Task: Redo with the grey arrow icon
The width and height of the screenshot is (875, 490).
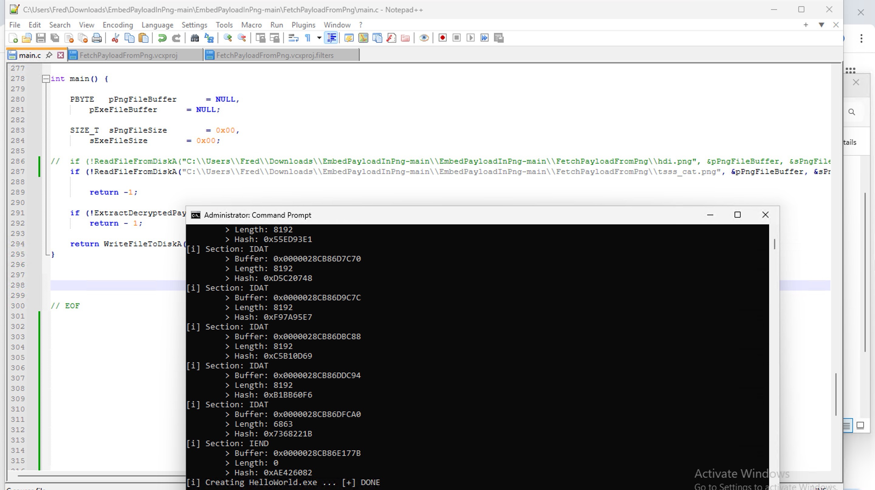Action: (176, 38)
